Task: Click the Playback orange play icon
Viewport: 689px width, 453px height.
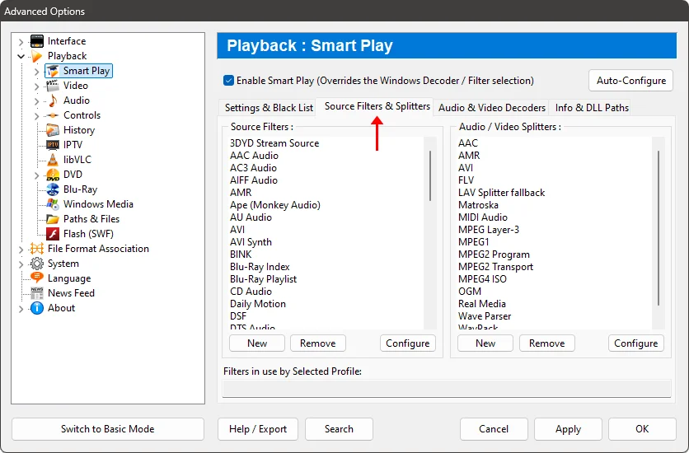Action: 37,56
